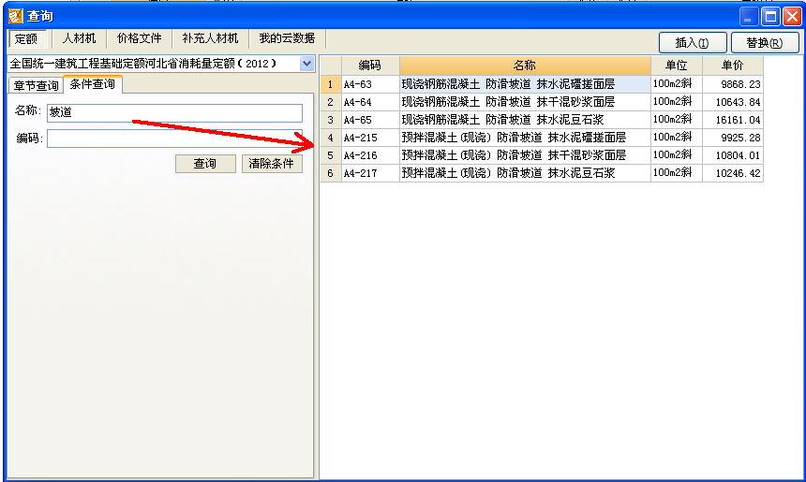Click price cell 16161.04
This screenshot has height=482, width=806.
(x=733, y=120)
